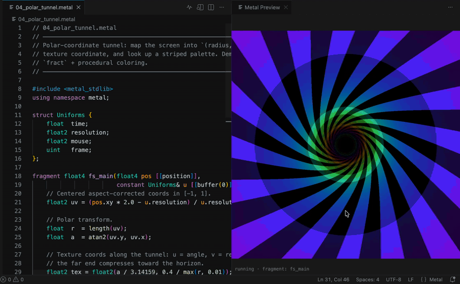Click the '// Polar transform.' comment
460x284 pixels.
tap(80, 220)
